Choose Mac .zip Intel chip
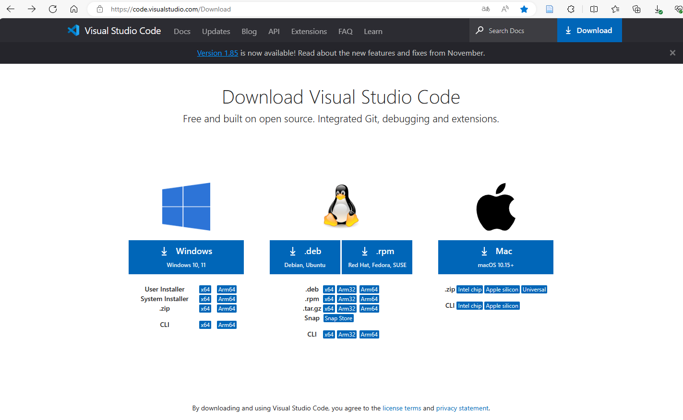Screen dimensions: 683x420 [470, 290]
